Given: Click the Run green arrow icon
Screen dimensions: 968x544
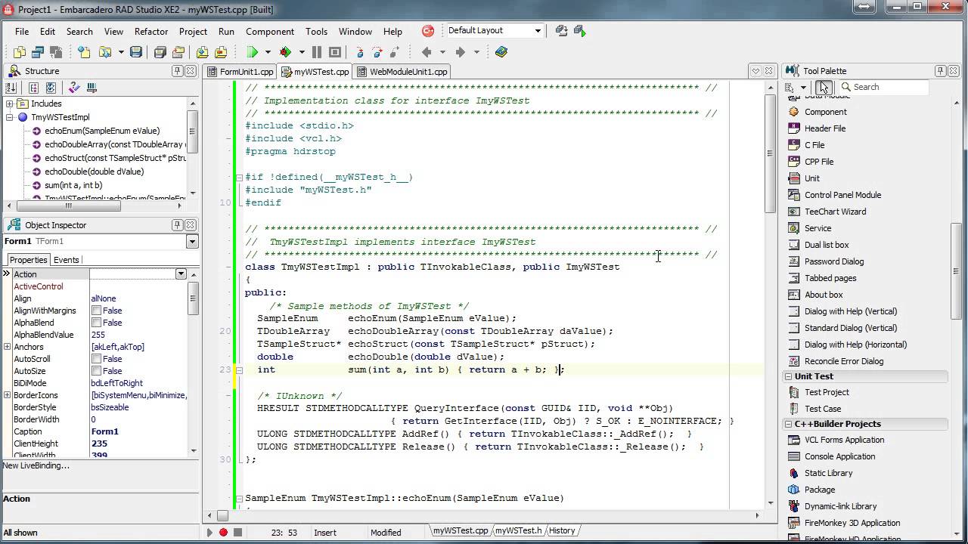Looking at the screenshot, I should click(x=253, y=52).
